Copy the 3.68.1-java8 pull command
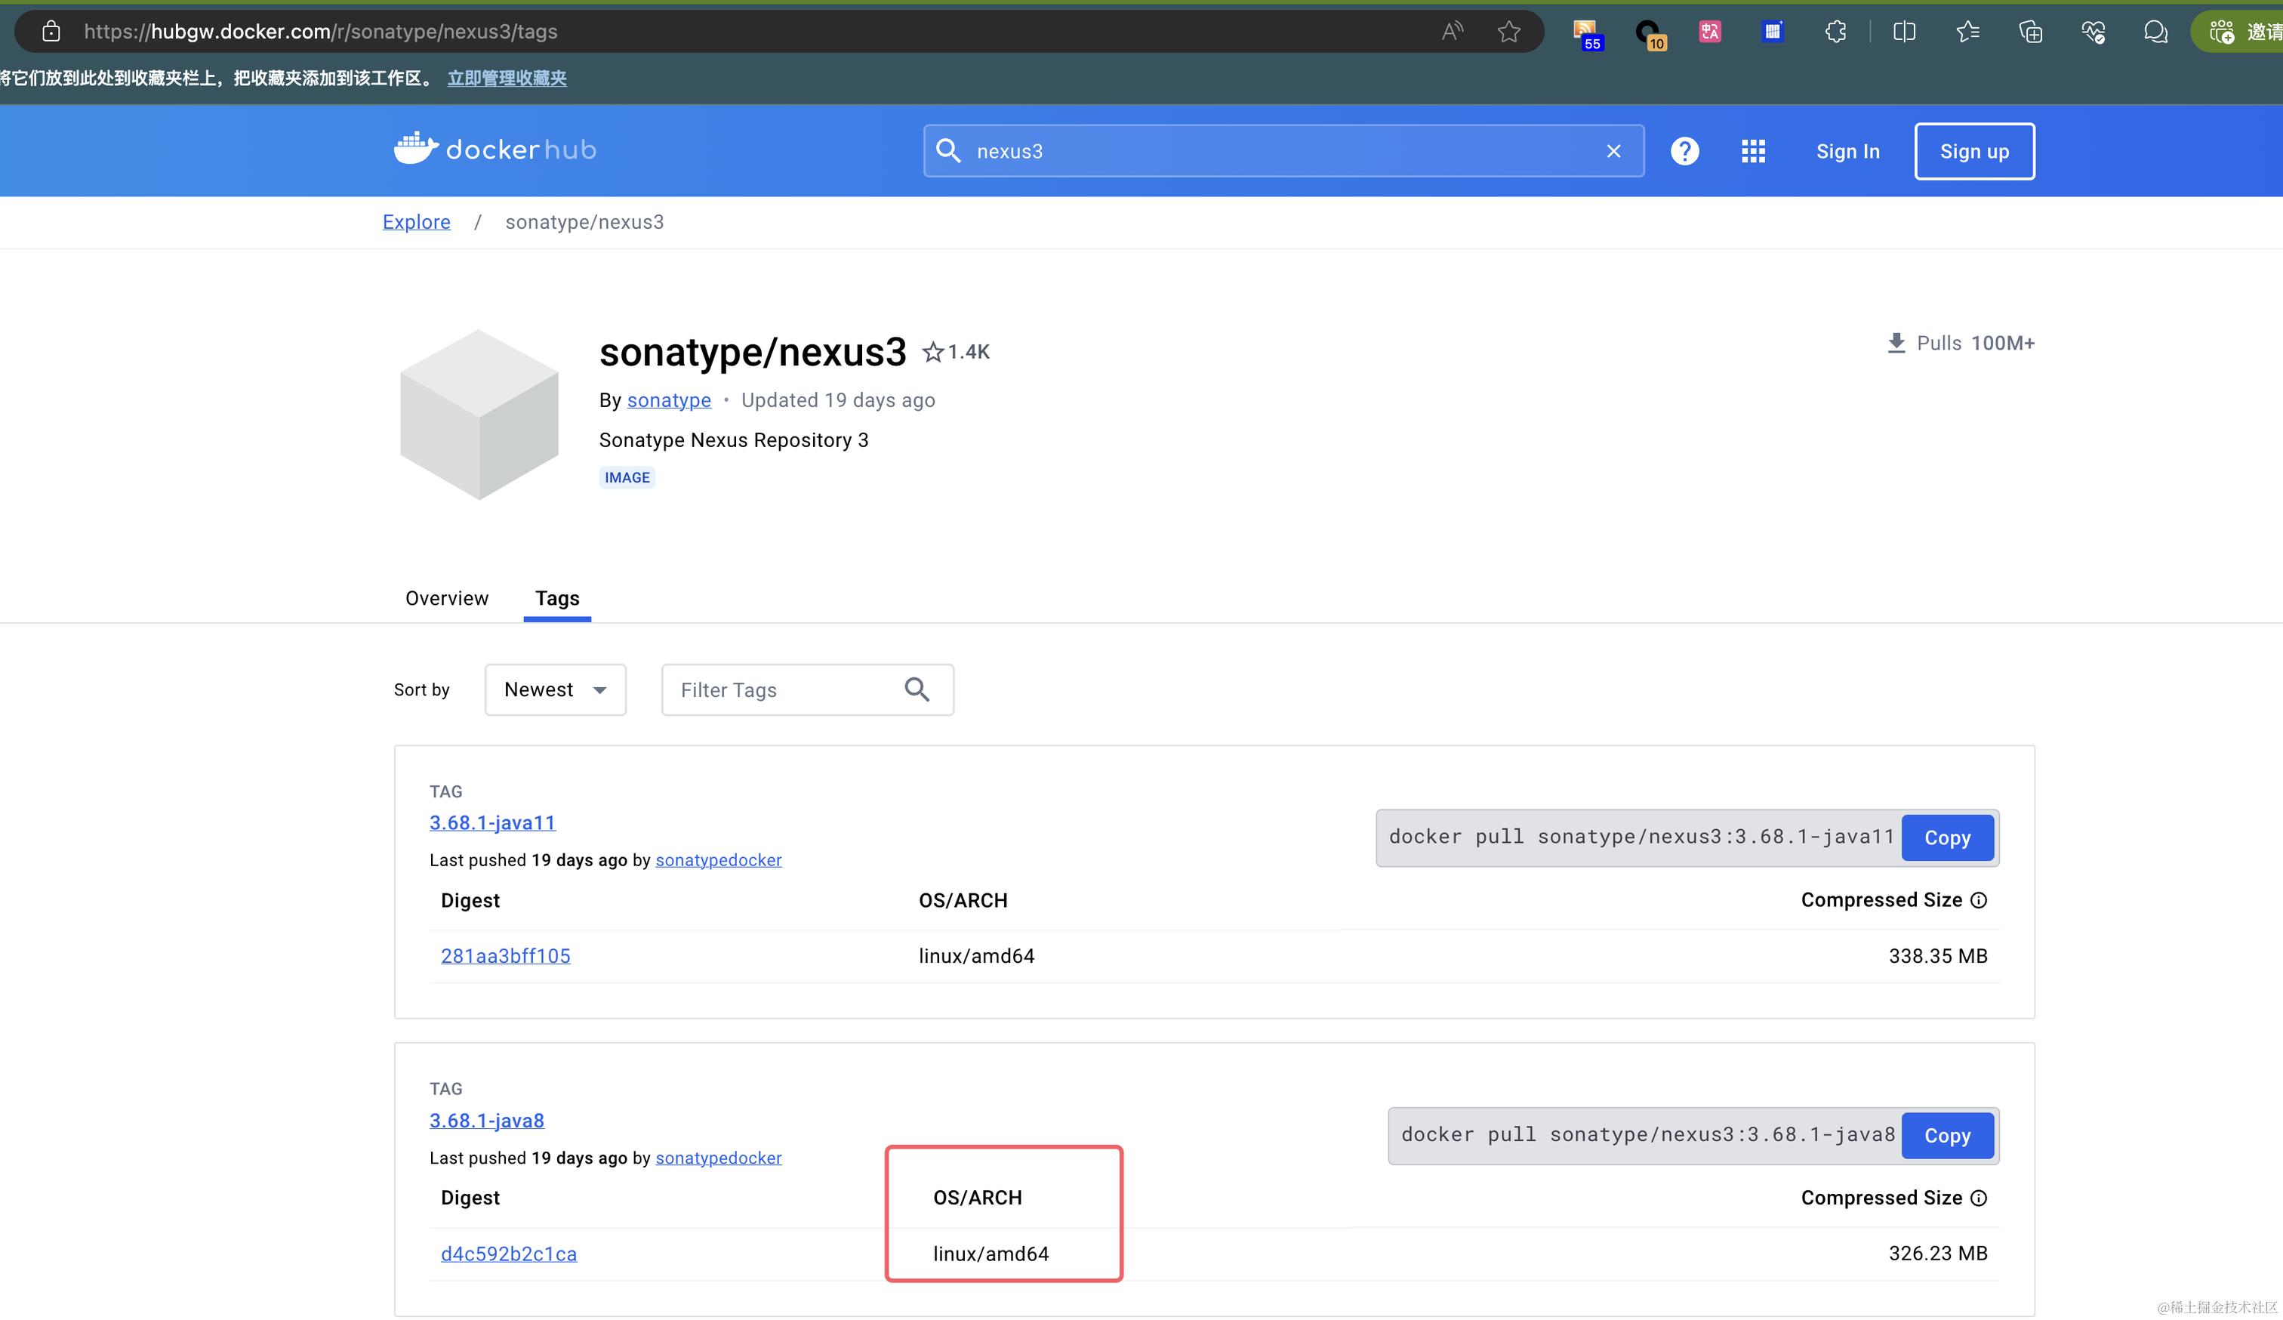 tap(1946, 1135)
